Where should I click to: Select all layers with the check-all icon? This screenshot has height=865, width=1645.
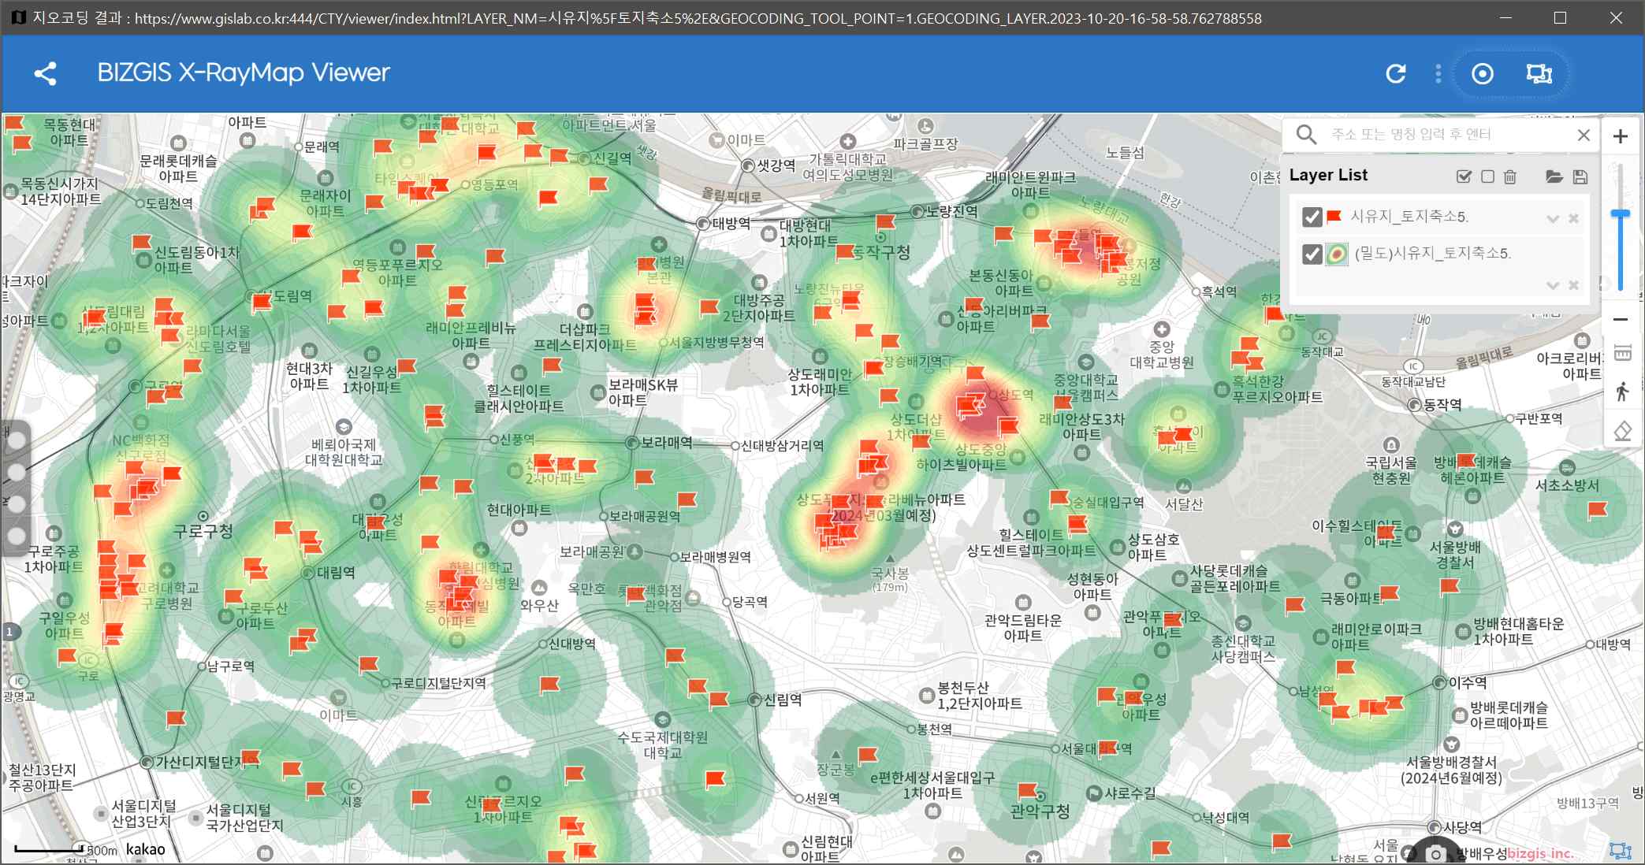point(1464,176)
